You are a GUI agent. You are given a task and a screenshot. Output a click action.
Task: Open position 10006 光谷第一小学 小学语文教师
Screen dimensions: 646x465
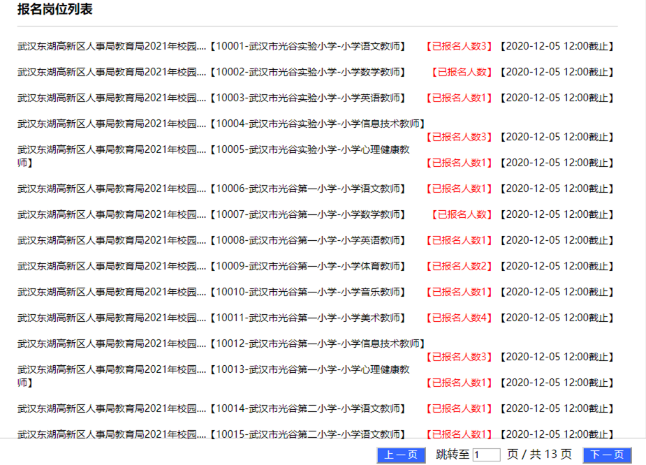pyautogui.click(x=308, y=189)
